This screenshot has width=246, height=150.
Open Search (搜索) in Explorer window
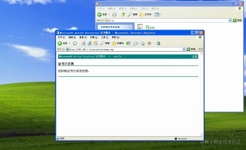coord(130,15)
